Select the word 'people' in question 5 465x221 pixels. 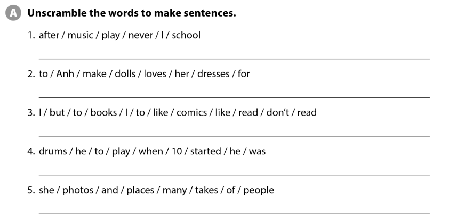(259, 191)
